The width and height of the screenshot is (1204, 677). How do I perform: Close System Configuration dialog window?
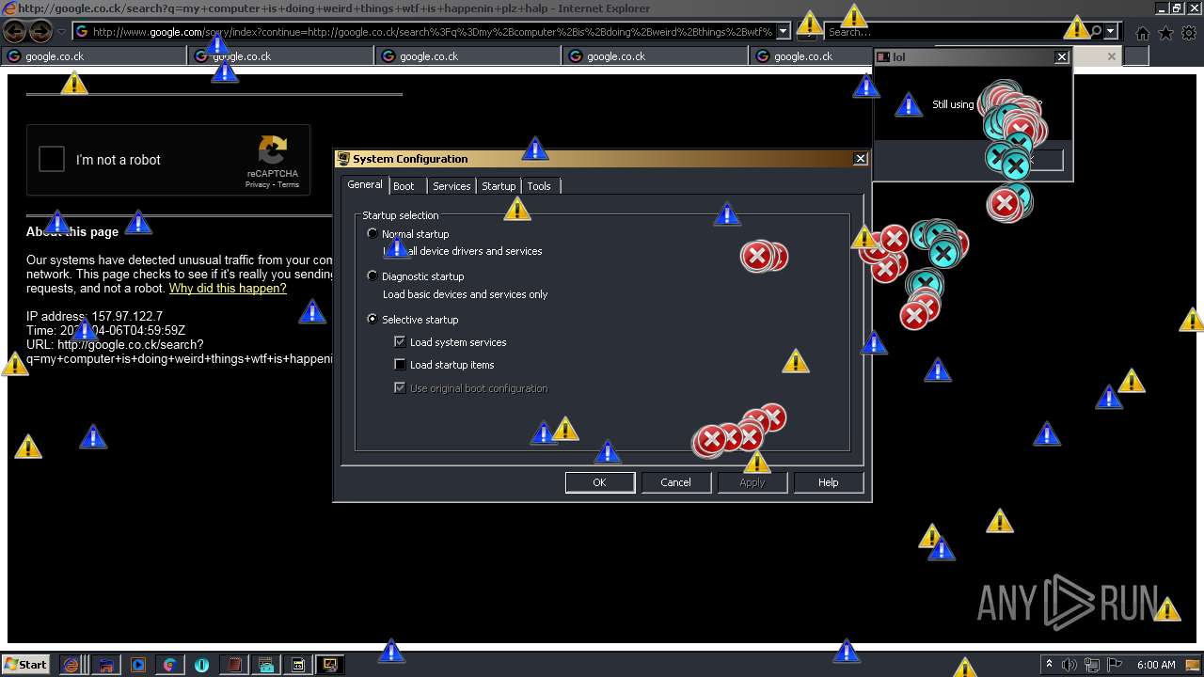point(860,159)
